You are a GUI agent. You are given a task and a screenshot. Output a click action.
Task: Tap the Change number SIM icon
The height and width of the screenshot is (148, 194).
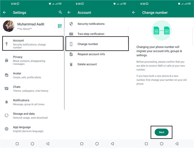pos(71,44)
